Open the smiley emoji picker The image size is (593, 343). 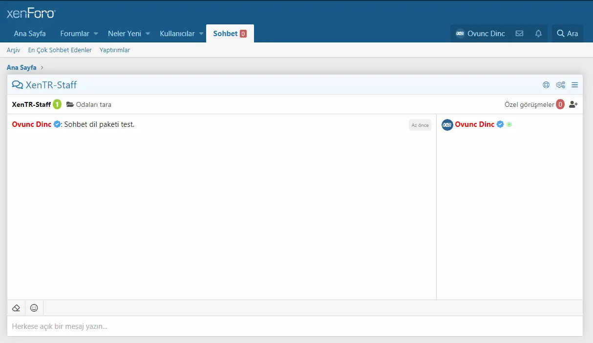[34, 308]
